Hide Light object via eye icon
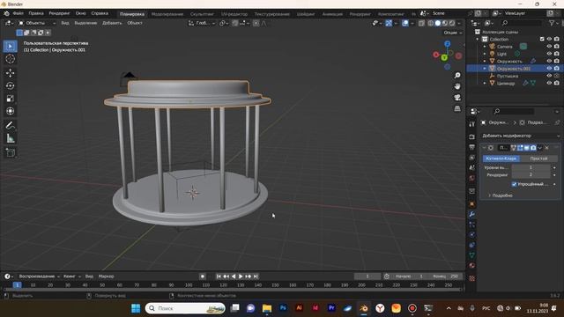Image resolution: width=564 pixels, height=317 pixels. tap(549, 54)
